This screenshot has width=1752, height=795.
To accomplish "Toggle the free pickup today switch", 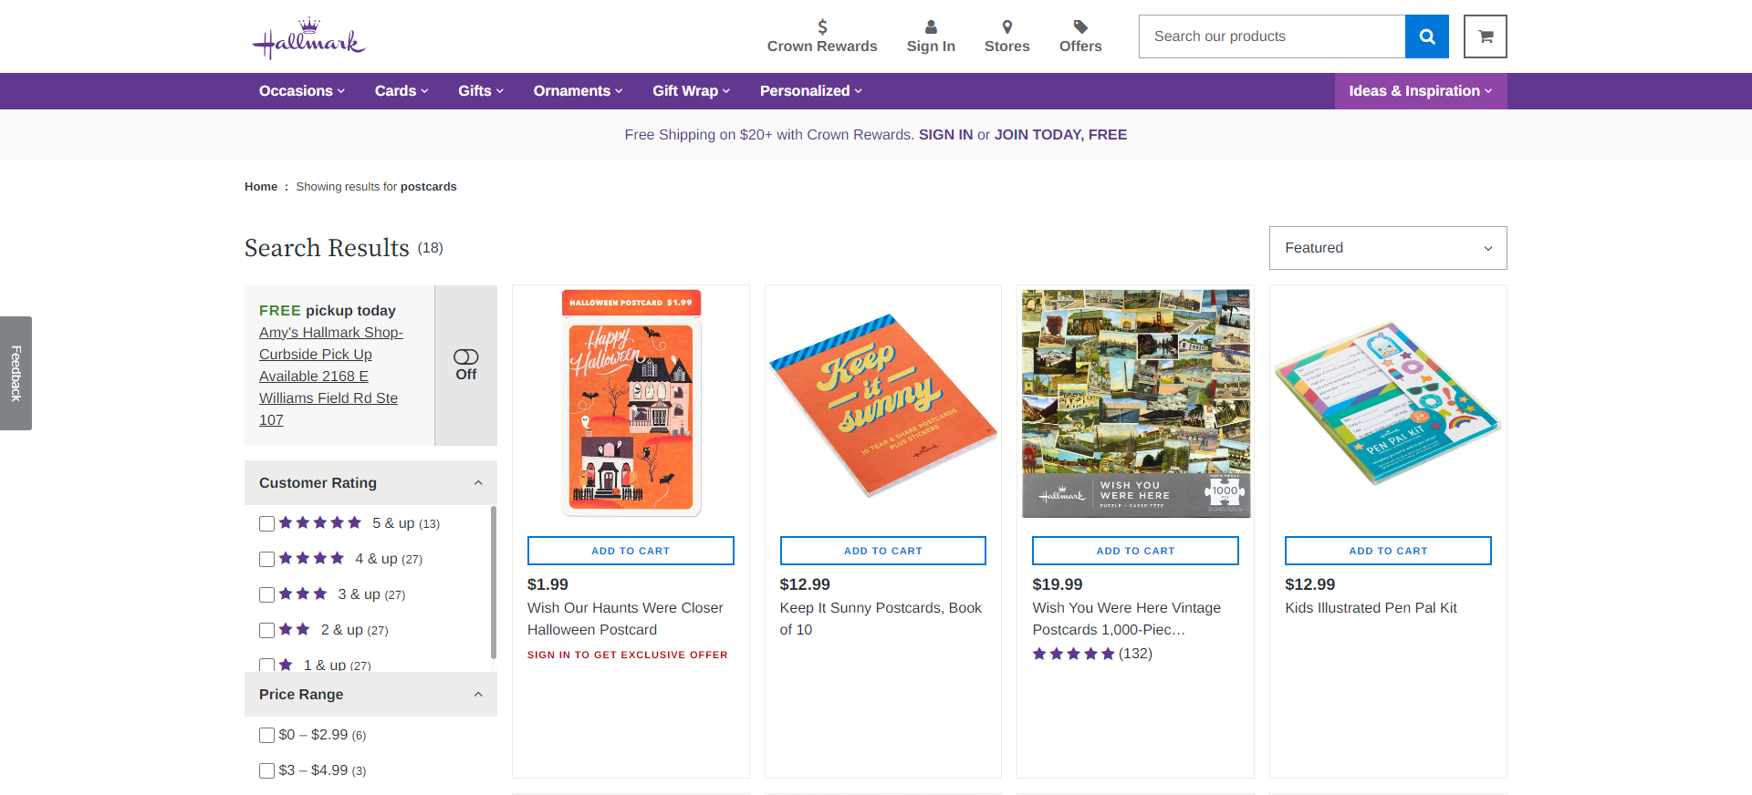I will (x=465, y=357).
